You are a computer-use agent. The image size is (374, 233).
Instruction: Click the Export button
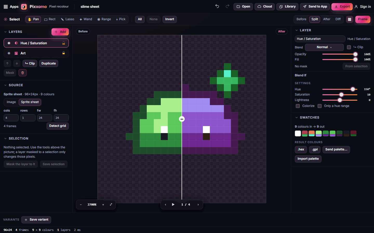(x=342, y=7)
